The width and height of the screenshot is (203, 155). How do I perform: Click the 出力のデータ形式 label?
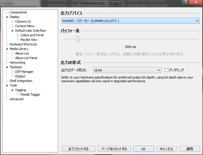74,70
